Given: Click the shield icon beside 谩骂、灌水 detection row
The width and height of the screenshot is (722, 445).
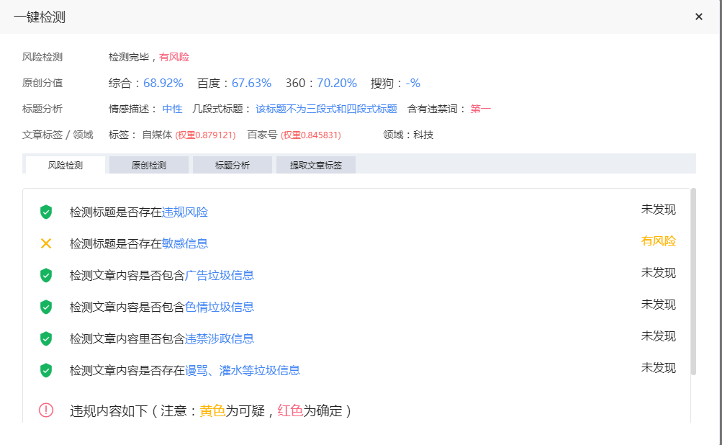Looking at the screenshot, I should pos(45,370).
